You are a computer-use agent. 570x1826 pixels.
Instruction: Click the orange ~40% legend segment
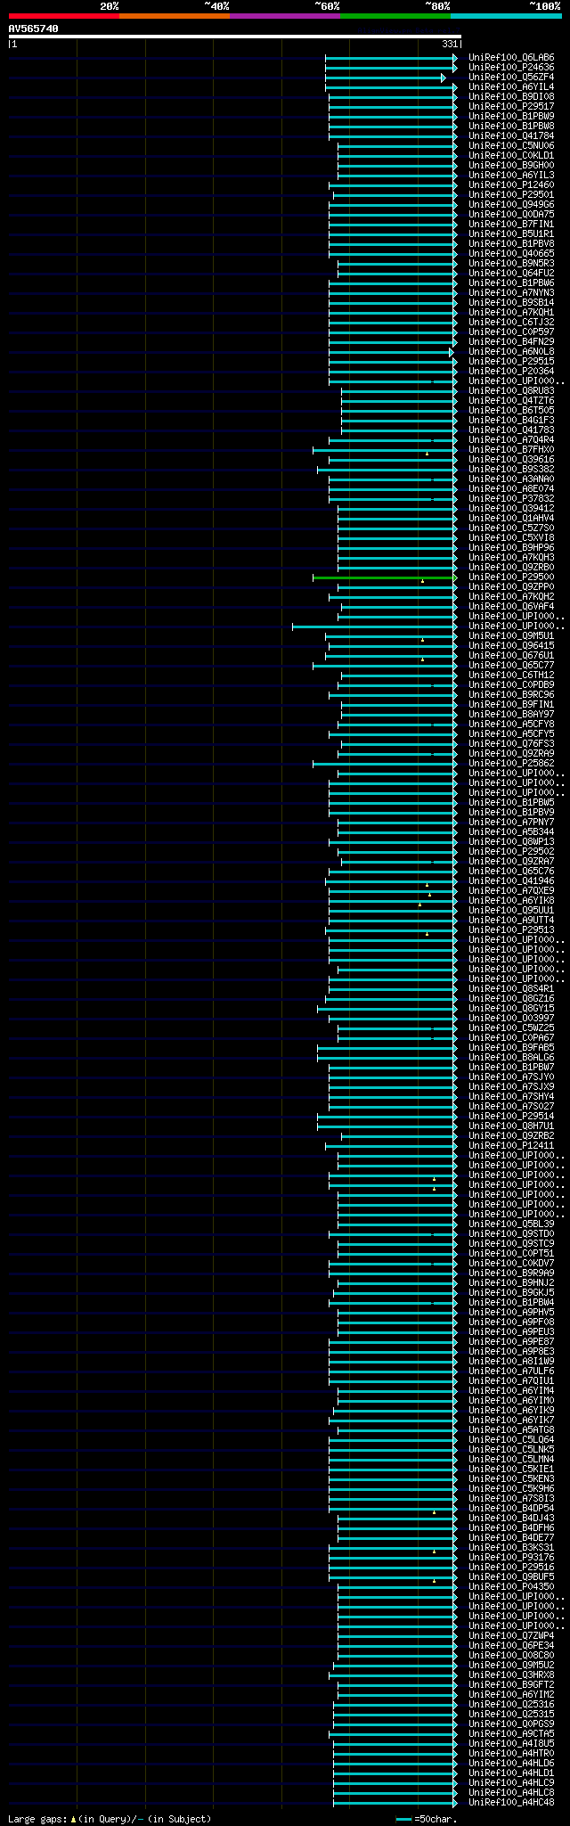[175, 16]
